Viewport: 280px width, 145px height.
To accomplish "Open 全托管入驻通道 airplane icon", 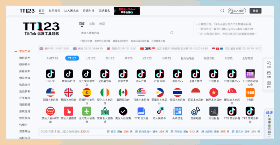I will (x=87, y=111).
